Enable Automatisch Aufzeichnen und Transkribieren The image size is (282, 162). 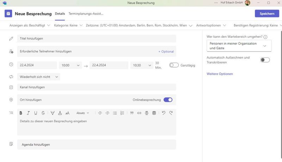pyautogui.click(x=265, y=60)
